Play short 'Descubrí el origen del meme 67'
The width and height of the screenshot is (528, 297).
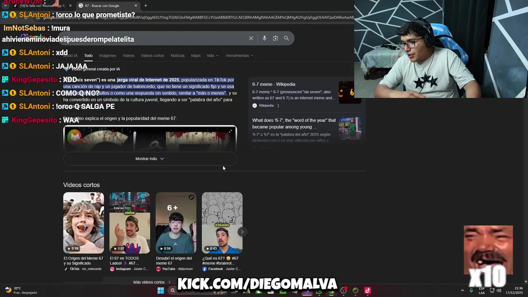pyautogui.click(x=176, y=223)
